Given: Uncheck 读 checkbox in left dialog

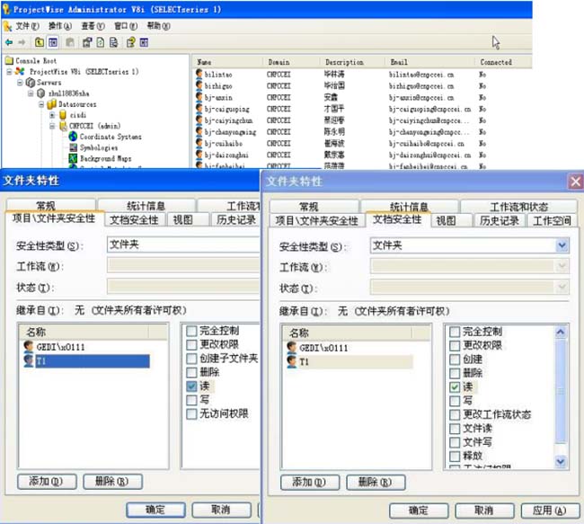Looking at the screenshot, I should click(x=191, y=386).
